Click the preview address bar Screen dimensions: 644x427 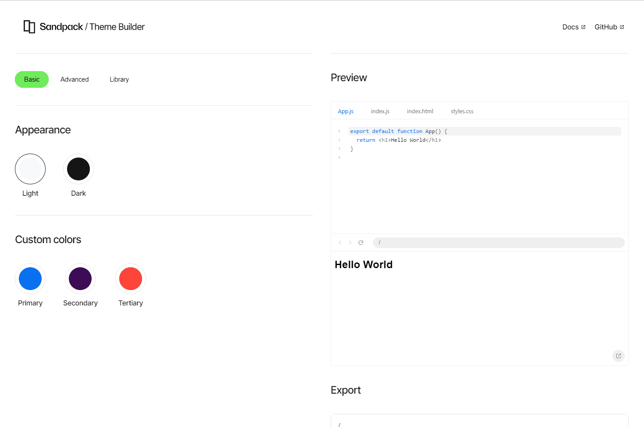[499, 242]
